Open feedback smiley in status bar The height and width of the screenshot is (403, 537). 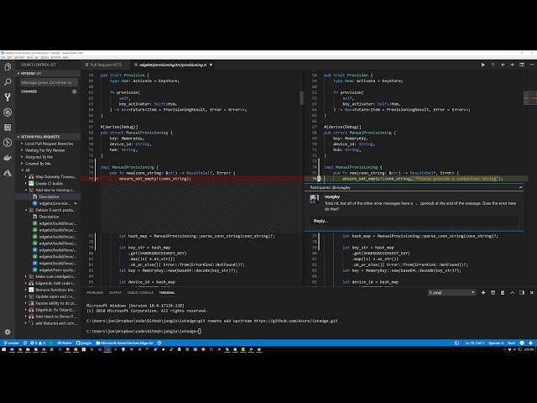coord(522,343)
